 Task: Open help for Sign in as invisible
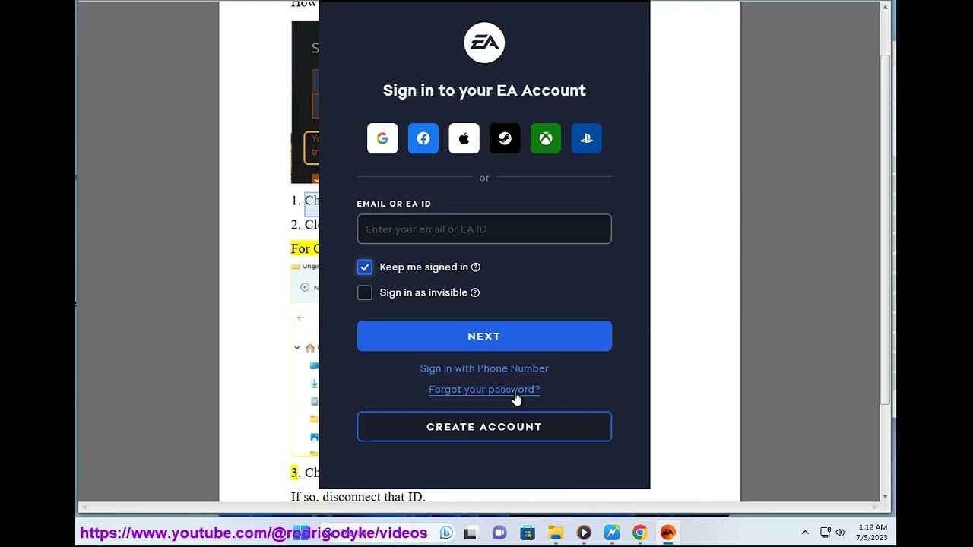pyautogui.click(x=475, y=292)
